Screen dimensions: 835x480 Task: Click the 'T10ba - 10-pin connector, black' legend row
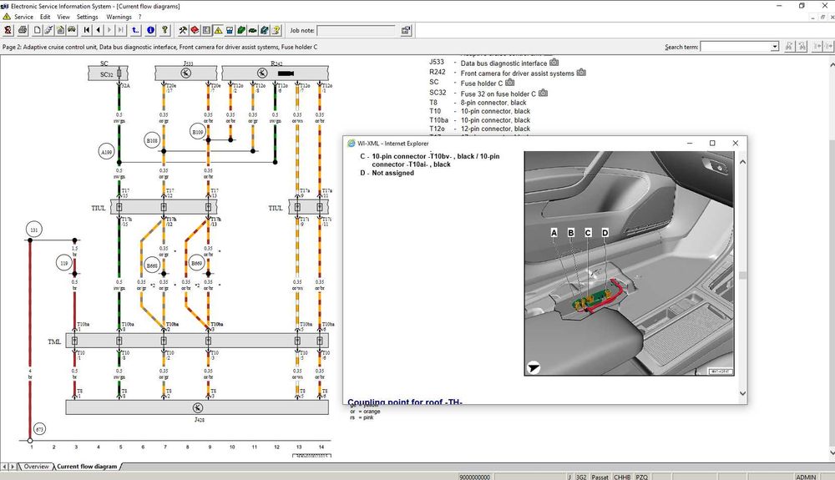point(480,119)
